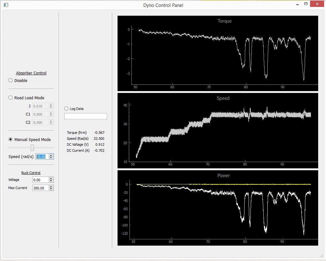Maximize the Dyno Control Panel window

click(306, 4)
